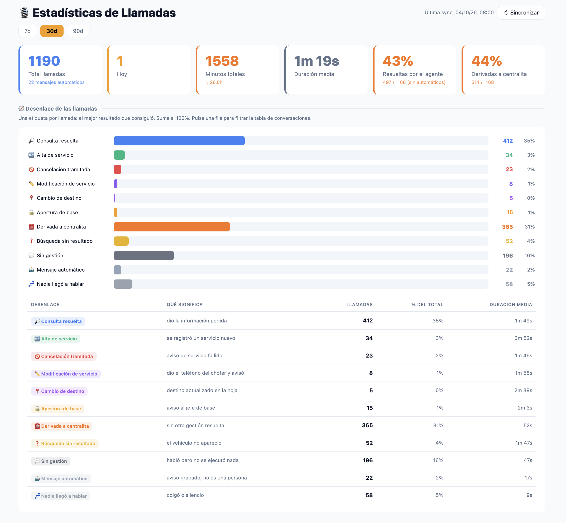Click the DURACIÓN MEDIA column header
566x523 pixels.
point(511,305)
